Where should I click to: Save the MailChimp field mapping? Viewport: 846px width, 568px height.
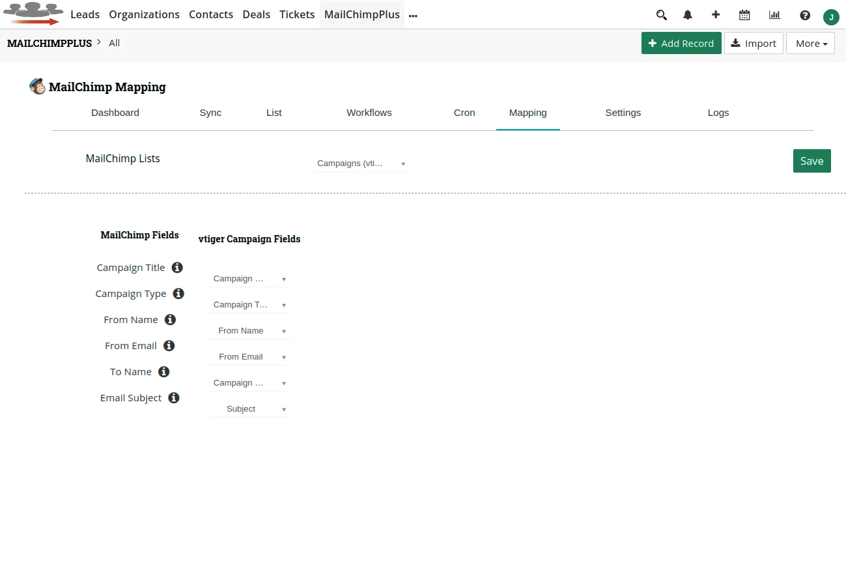click(811, 160)
